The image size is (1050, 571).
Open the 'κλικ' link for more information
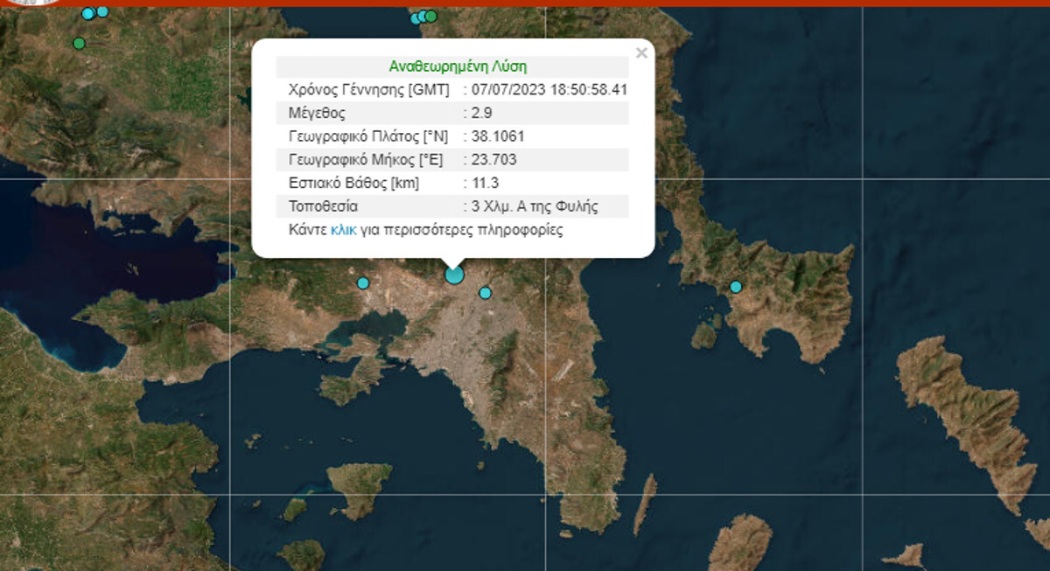pos(343,231)
